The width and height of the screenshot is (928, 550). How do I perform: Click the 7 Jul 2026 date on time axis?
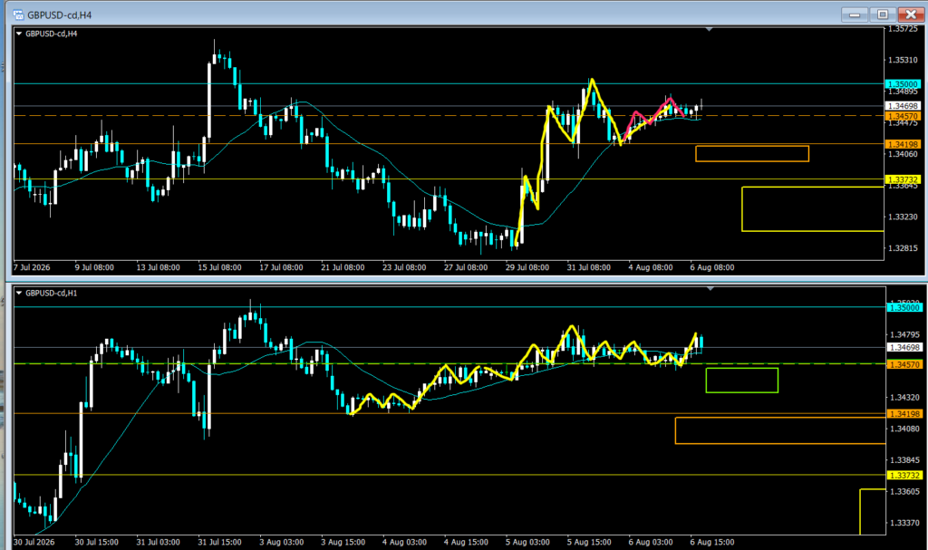click(x=32, y=267)
